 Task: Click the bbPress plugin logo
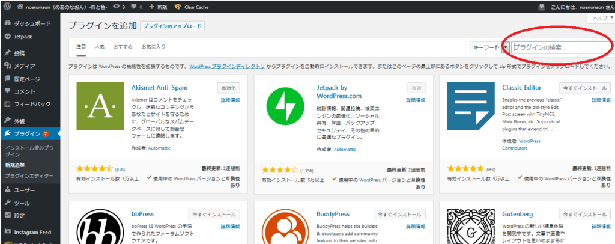pos(101,227)
